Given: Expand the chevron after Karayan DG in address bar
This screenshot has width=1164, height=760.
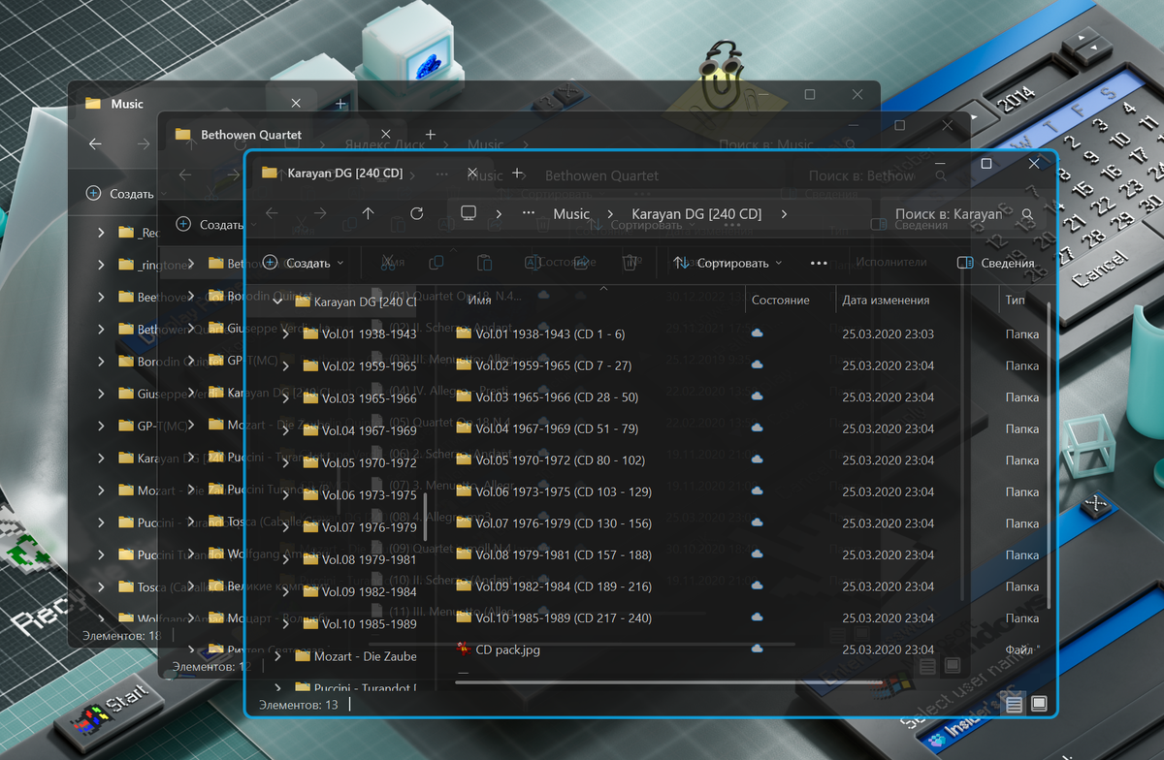Looking at the screenshot, I should coord(784,213).
